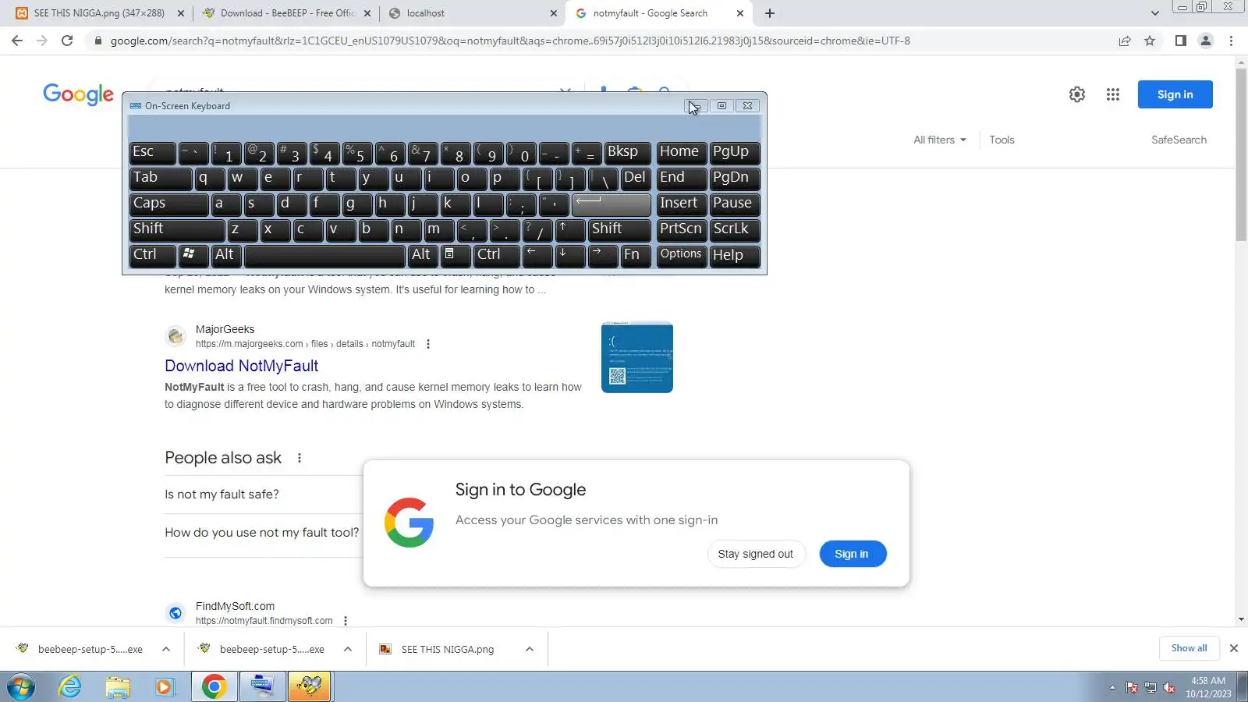Expand options for first beebeep-setup download
Image resolution: width=1248 pixels, height=702 pixels.
[166, 649]
